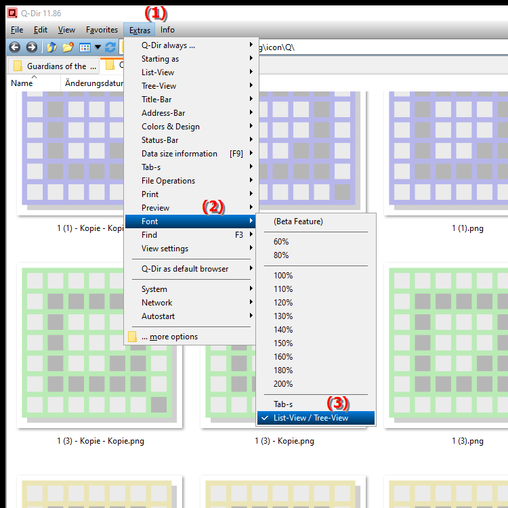Open Tab-s entry in Extras menu

pos(190,167)
